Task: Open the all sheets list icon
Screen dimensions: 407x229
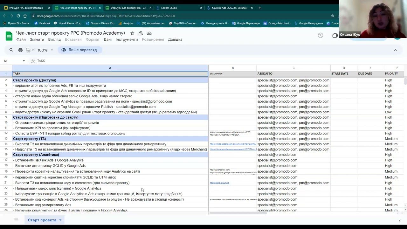Action: pyautogui.click(x=16, y=220)
